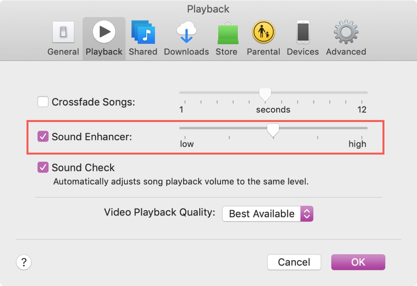The width and height of the screenshot is (417, 286).
Task: Click the purple dropdown arrows stepper
Action: coord(307,214)
